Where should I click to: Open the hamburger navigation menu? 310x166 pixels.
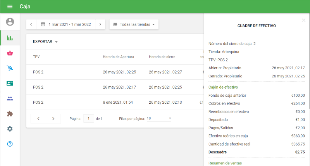[10, 7]
